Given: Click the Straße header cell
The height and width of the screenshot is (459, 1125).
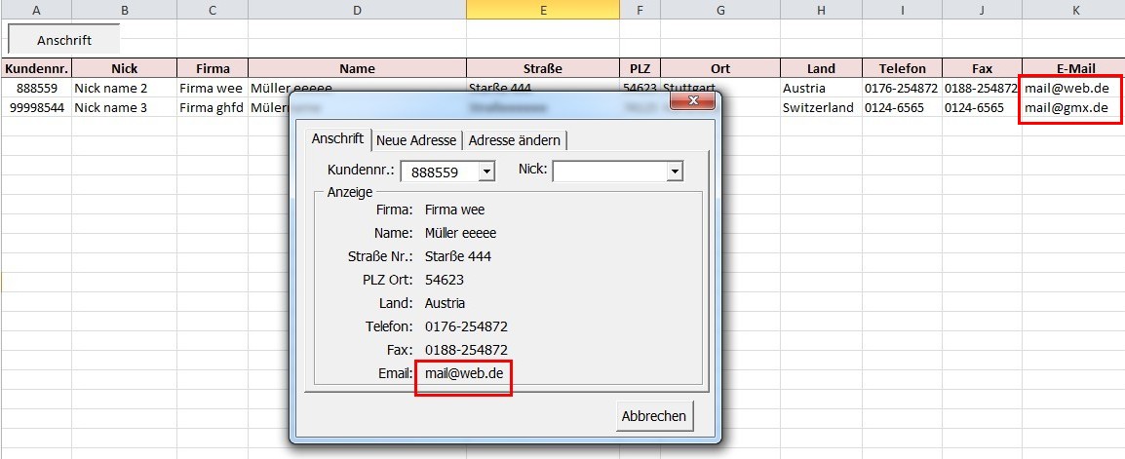Looking at the screenshot, I should 542,69.
